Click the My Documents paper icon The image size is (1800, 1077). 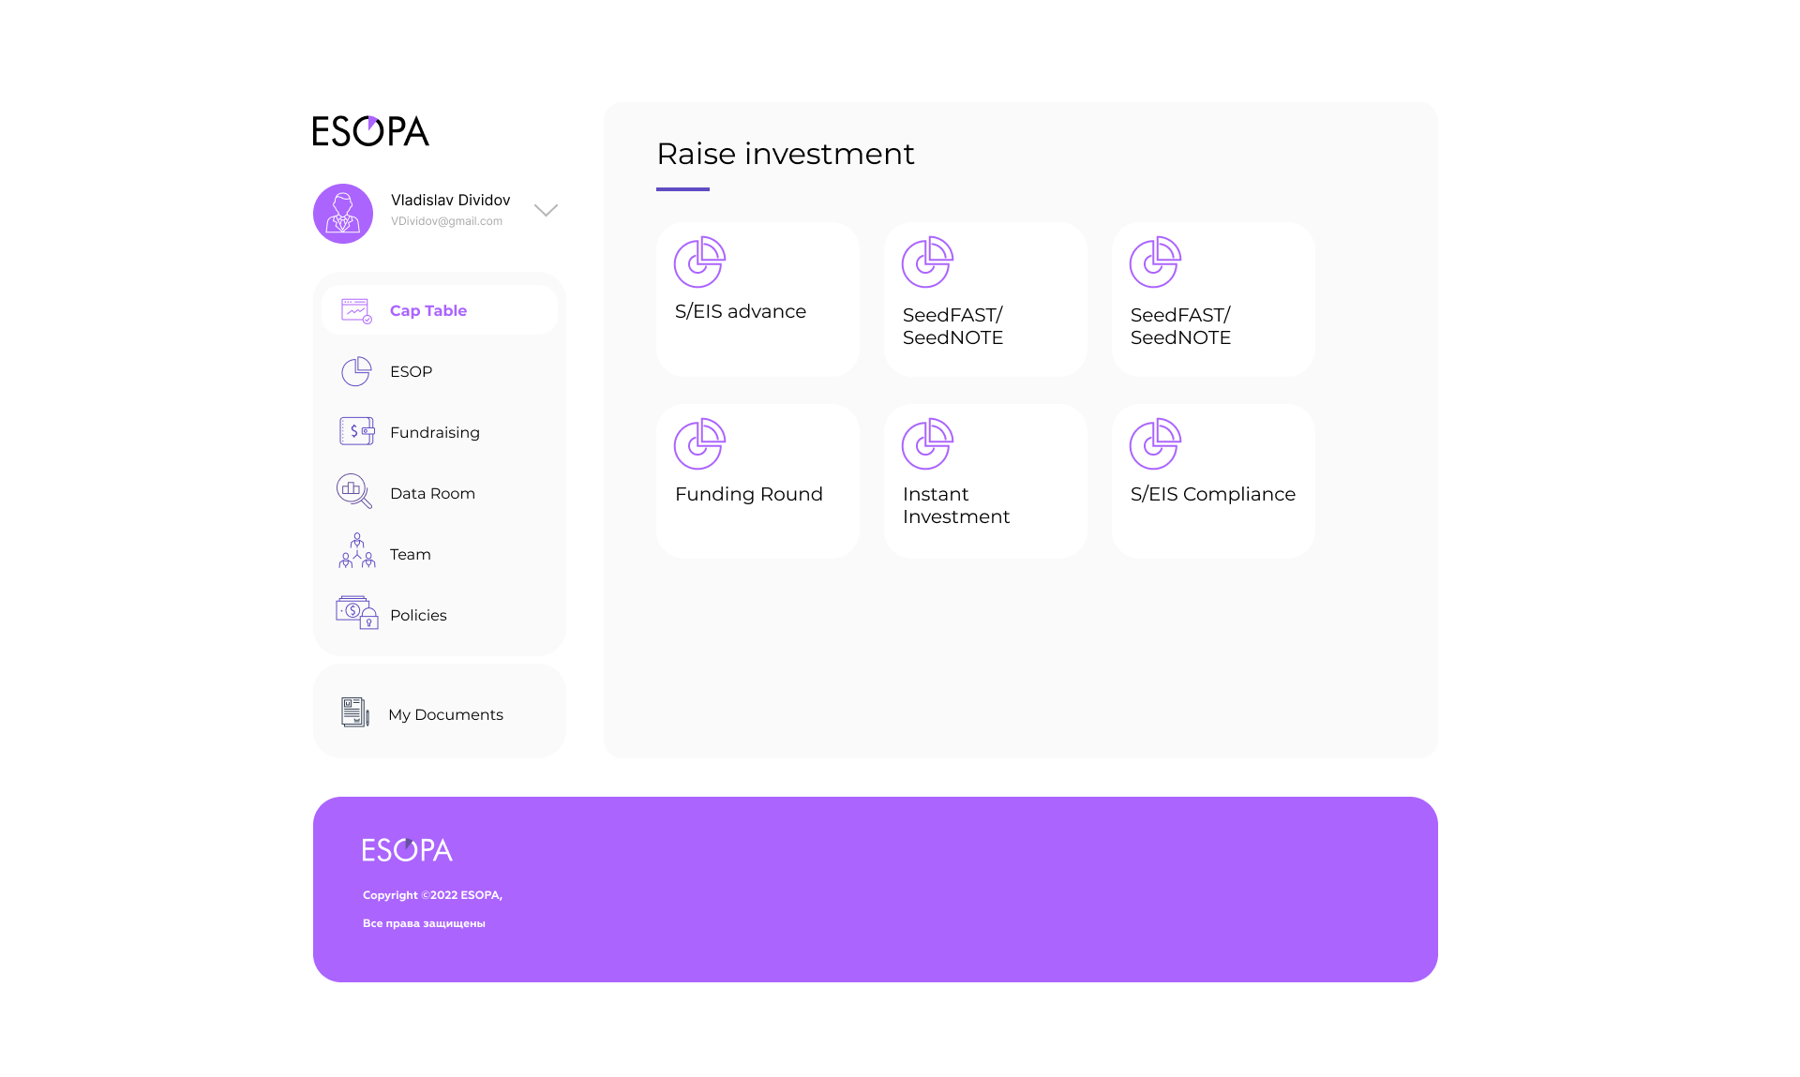[x=354, y=712]
